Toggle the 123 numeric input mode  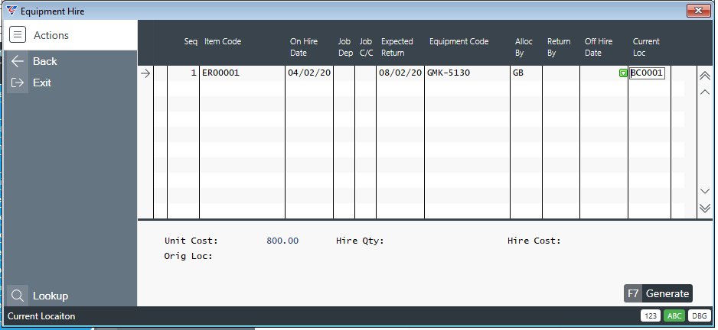click(650, 316)
